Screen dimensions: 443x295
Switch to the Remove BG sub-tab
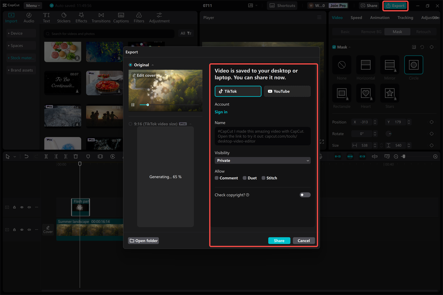371,32
